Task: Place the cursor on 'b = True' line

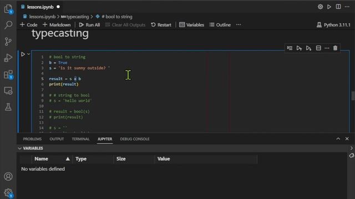Action: [58, 62]
